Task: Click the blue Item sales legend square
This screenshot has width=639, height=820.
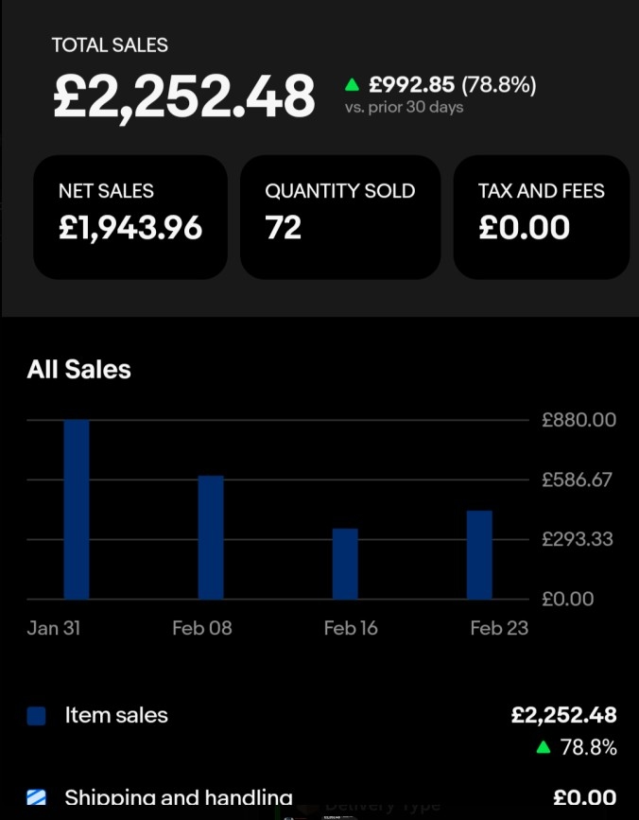Action: click(x=36, y=716)
